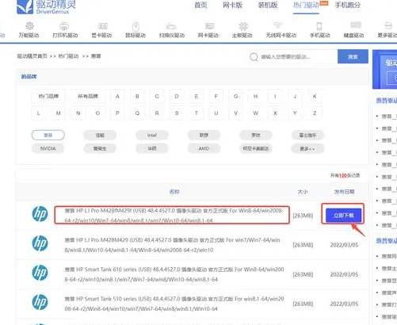Filter brands by letter S
This screenshot has width=397, height=325.
point(177,113)
